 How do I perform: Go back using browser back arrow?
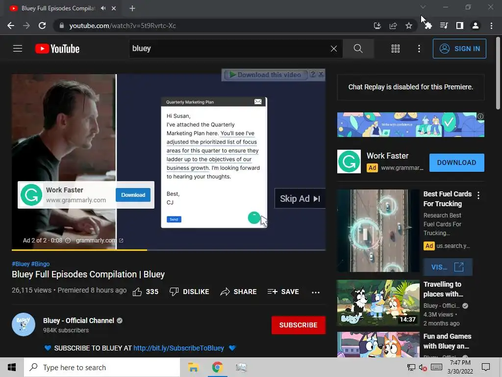click(11, 26)
